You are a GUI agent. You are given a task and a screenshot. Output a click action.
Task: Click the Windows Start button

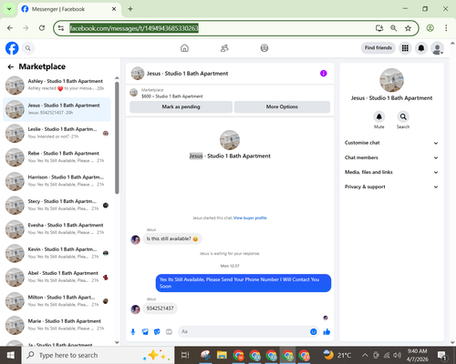click(11, 355)
